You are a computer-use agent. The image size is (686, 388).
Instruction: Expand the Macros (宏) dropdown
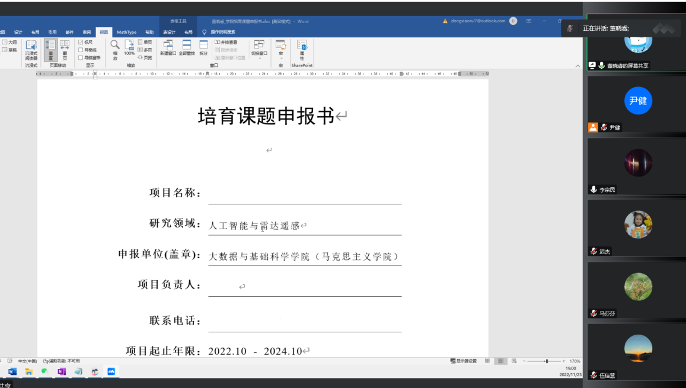point(281,57)
